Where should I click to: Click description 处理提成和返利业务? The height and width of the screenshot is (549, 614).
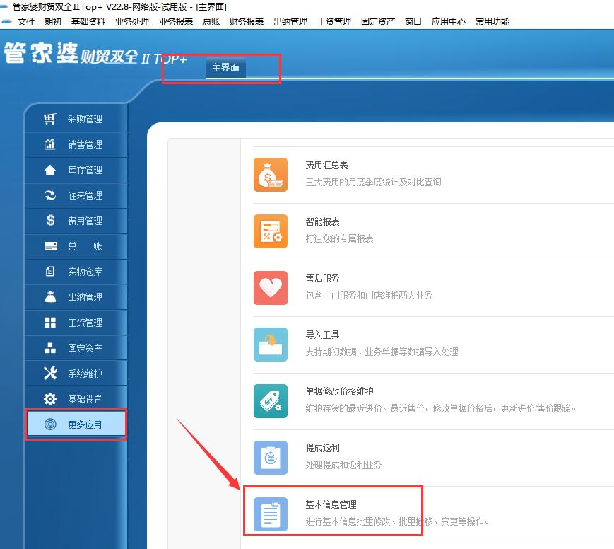[344, 465]
